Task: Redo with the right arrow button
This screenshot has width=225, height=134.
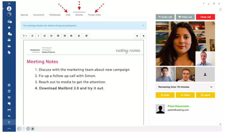Action: coord(143,36)
